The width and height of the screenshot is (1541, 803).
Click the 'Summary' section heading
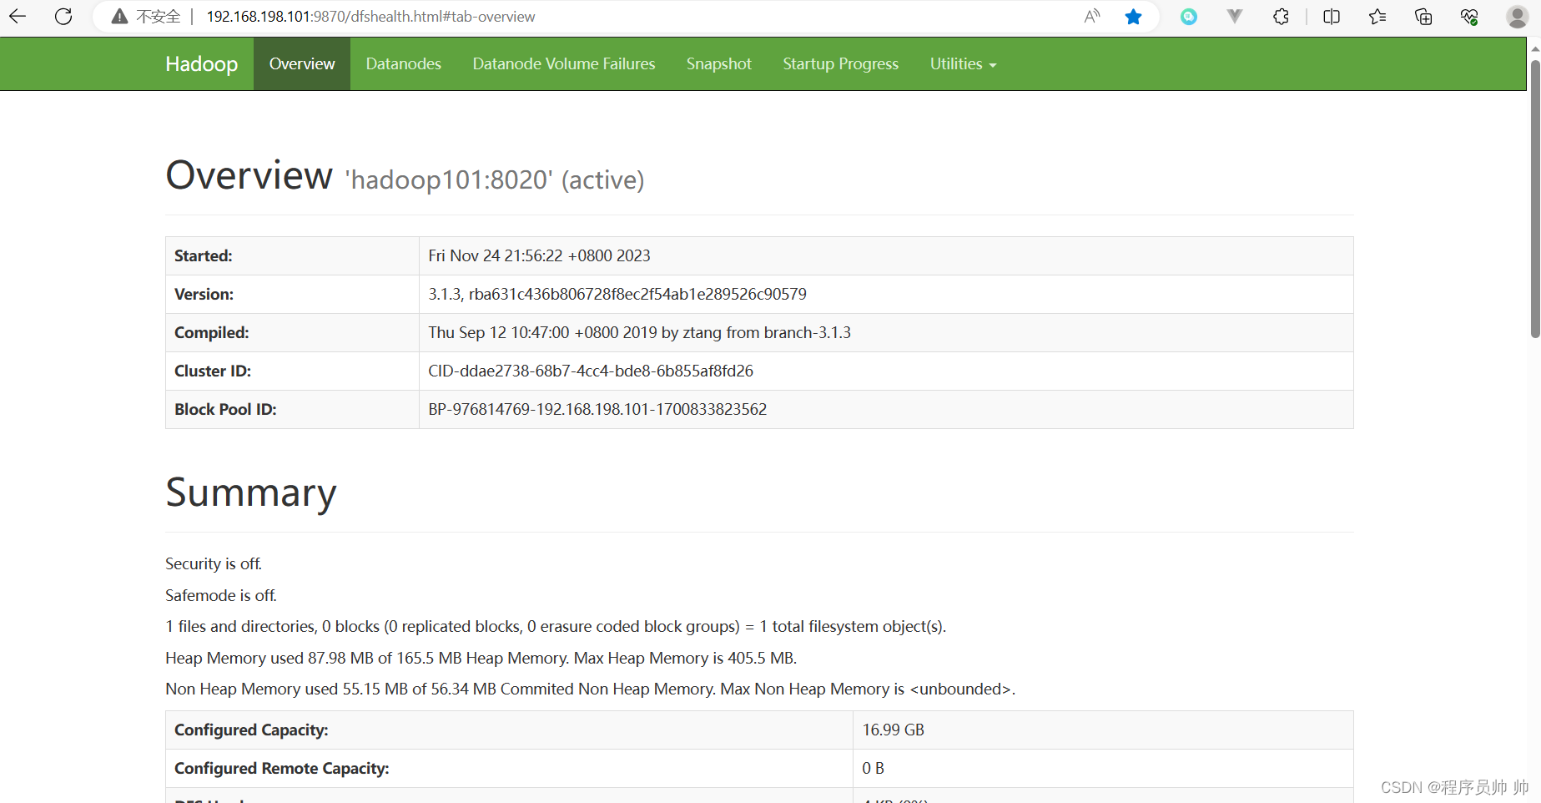[251, 492]
